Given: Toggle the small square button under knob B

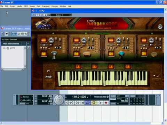Looking at the screenshot, I should click(x=83, y=44).
